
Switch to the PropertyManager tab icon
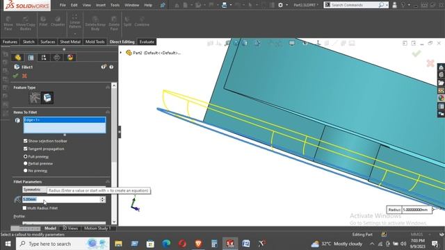pos(31,58)
